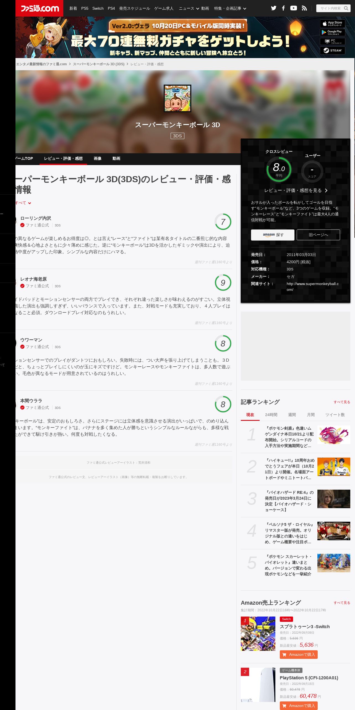The height and width of the screenshot is (710, 355).
Task: Open ranking 4 ペルソナ5 ザ・ロイヤル article
Action: pyautogui.click(x=289, y=533)
